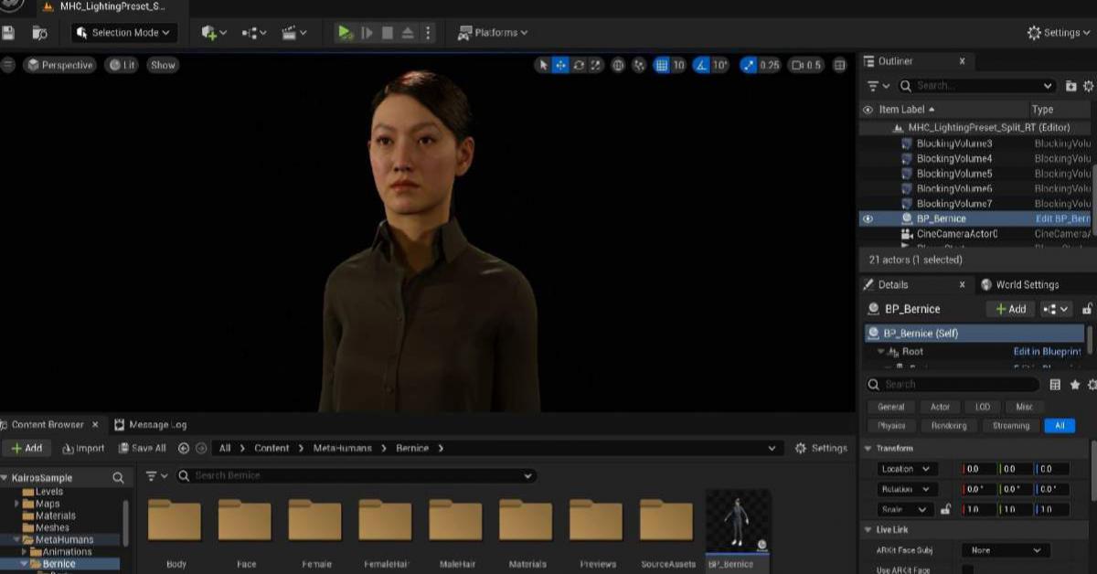
Task: Open the Outliner filter options
Action: coord(879,86)
